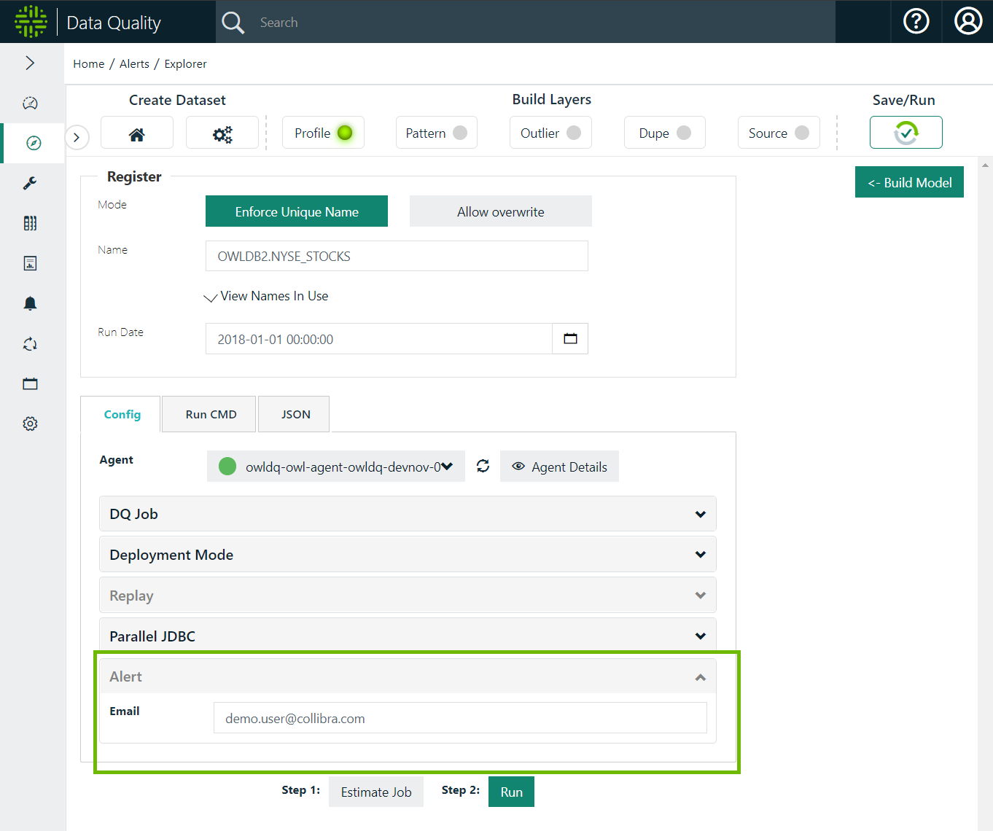Open the Catalog books icon in sidebar
The image size is (993, 831).
(x=30, y=223)
